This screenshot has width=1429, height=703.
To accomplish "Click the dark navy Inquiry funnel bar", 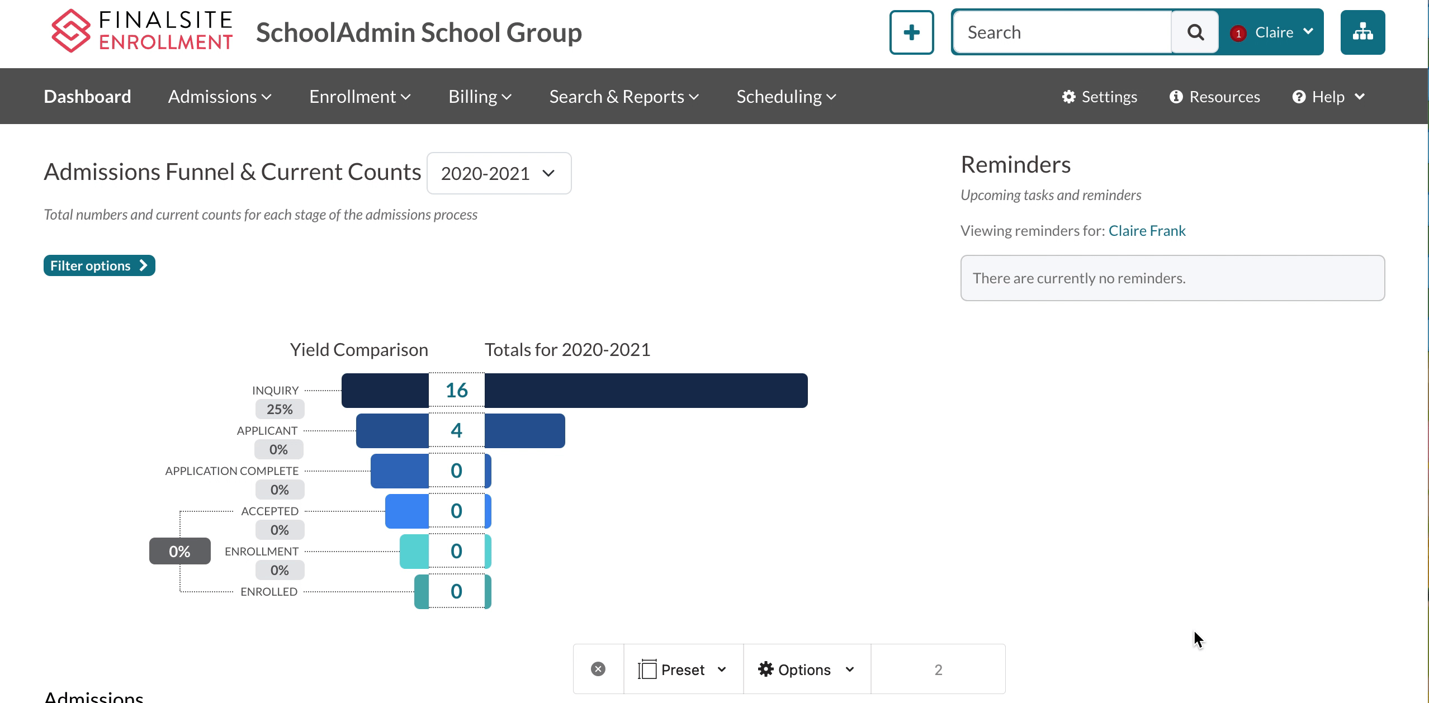I will pyautogui.click(x=645, y=391).
